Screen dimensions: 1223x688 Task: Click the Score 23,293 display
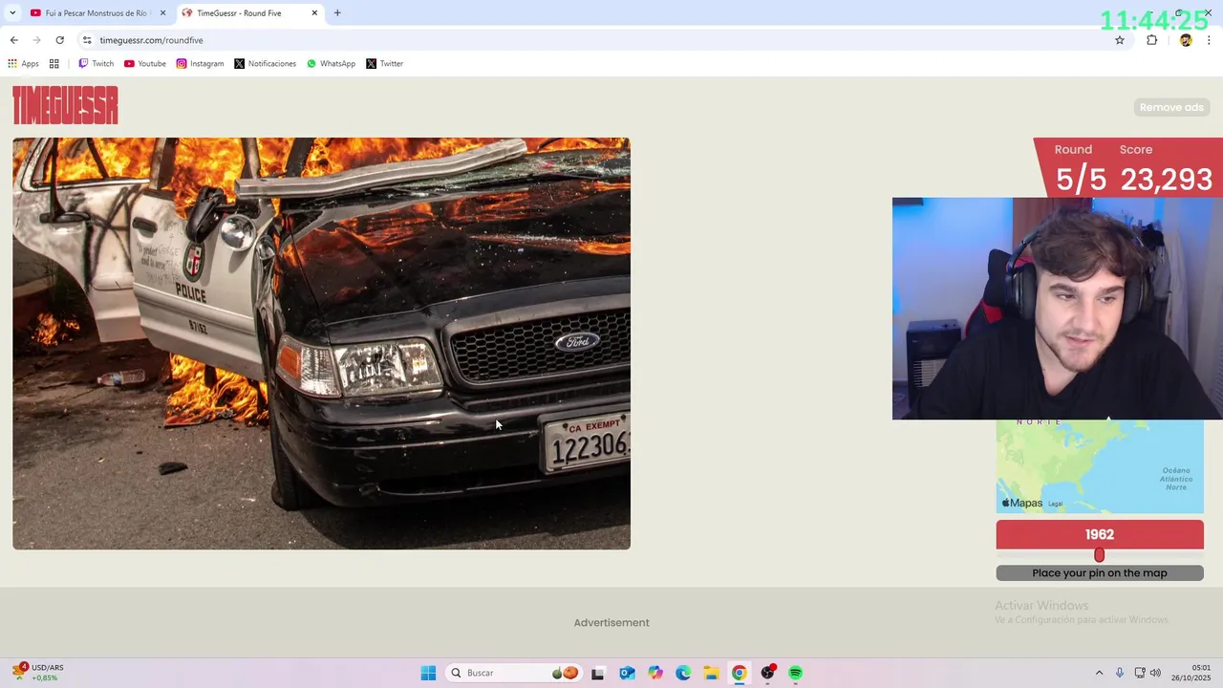1166,168
